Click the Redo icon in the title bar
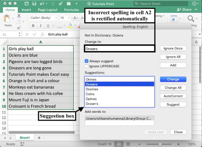 pos(53,4)
